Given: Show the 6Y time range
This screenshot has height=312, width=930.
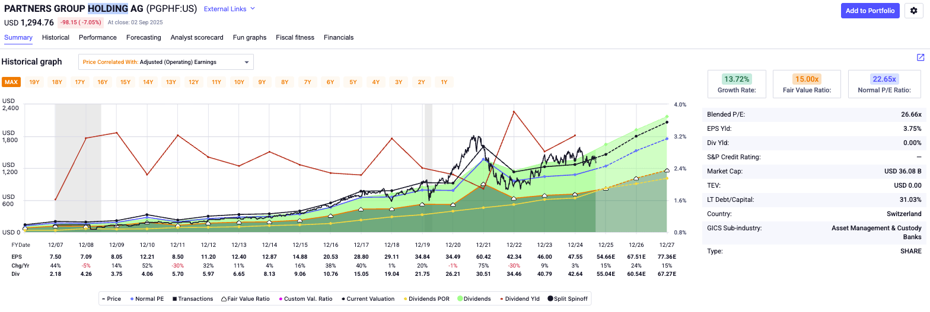Looking at the screenshot, I should point(330,82).
